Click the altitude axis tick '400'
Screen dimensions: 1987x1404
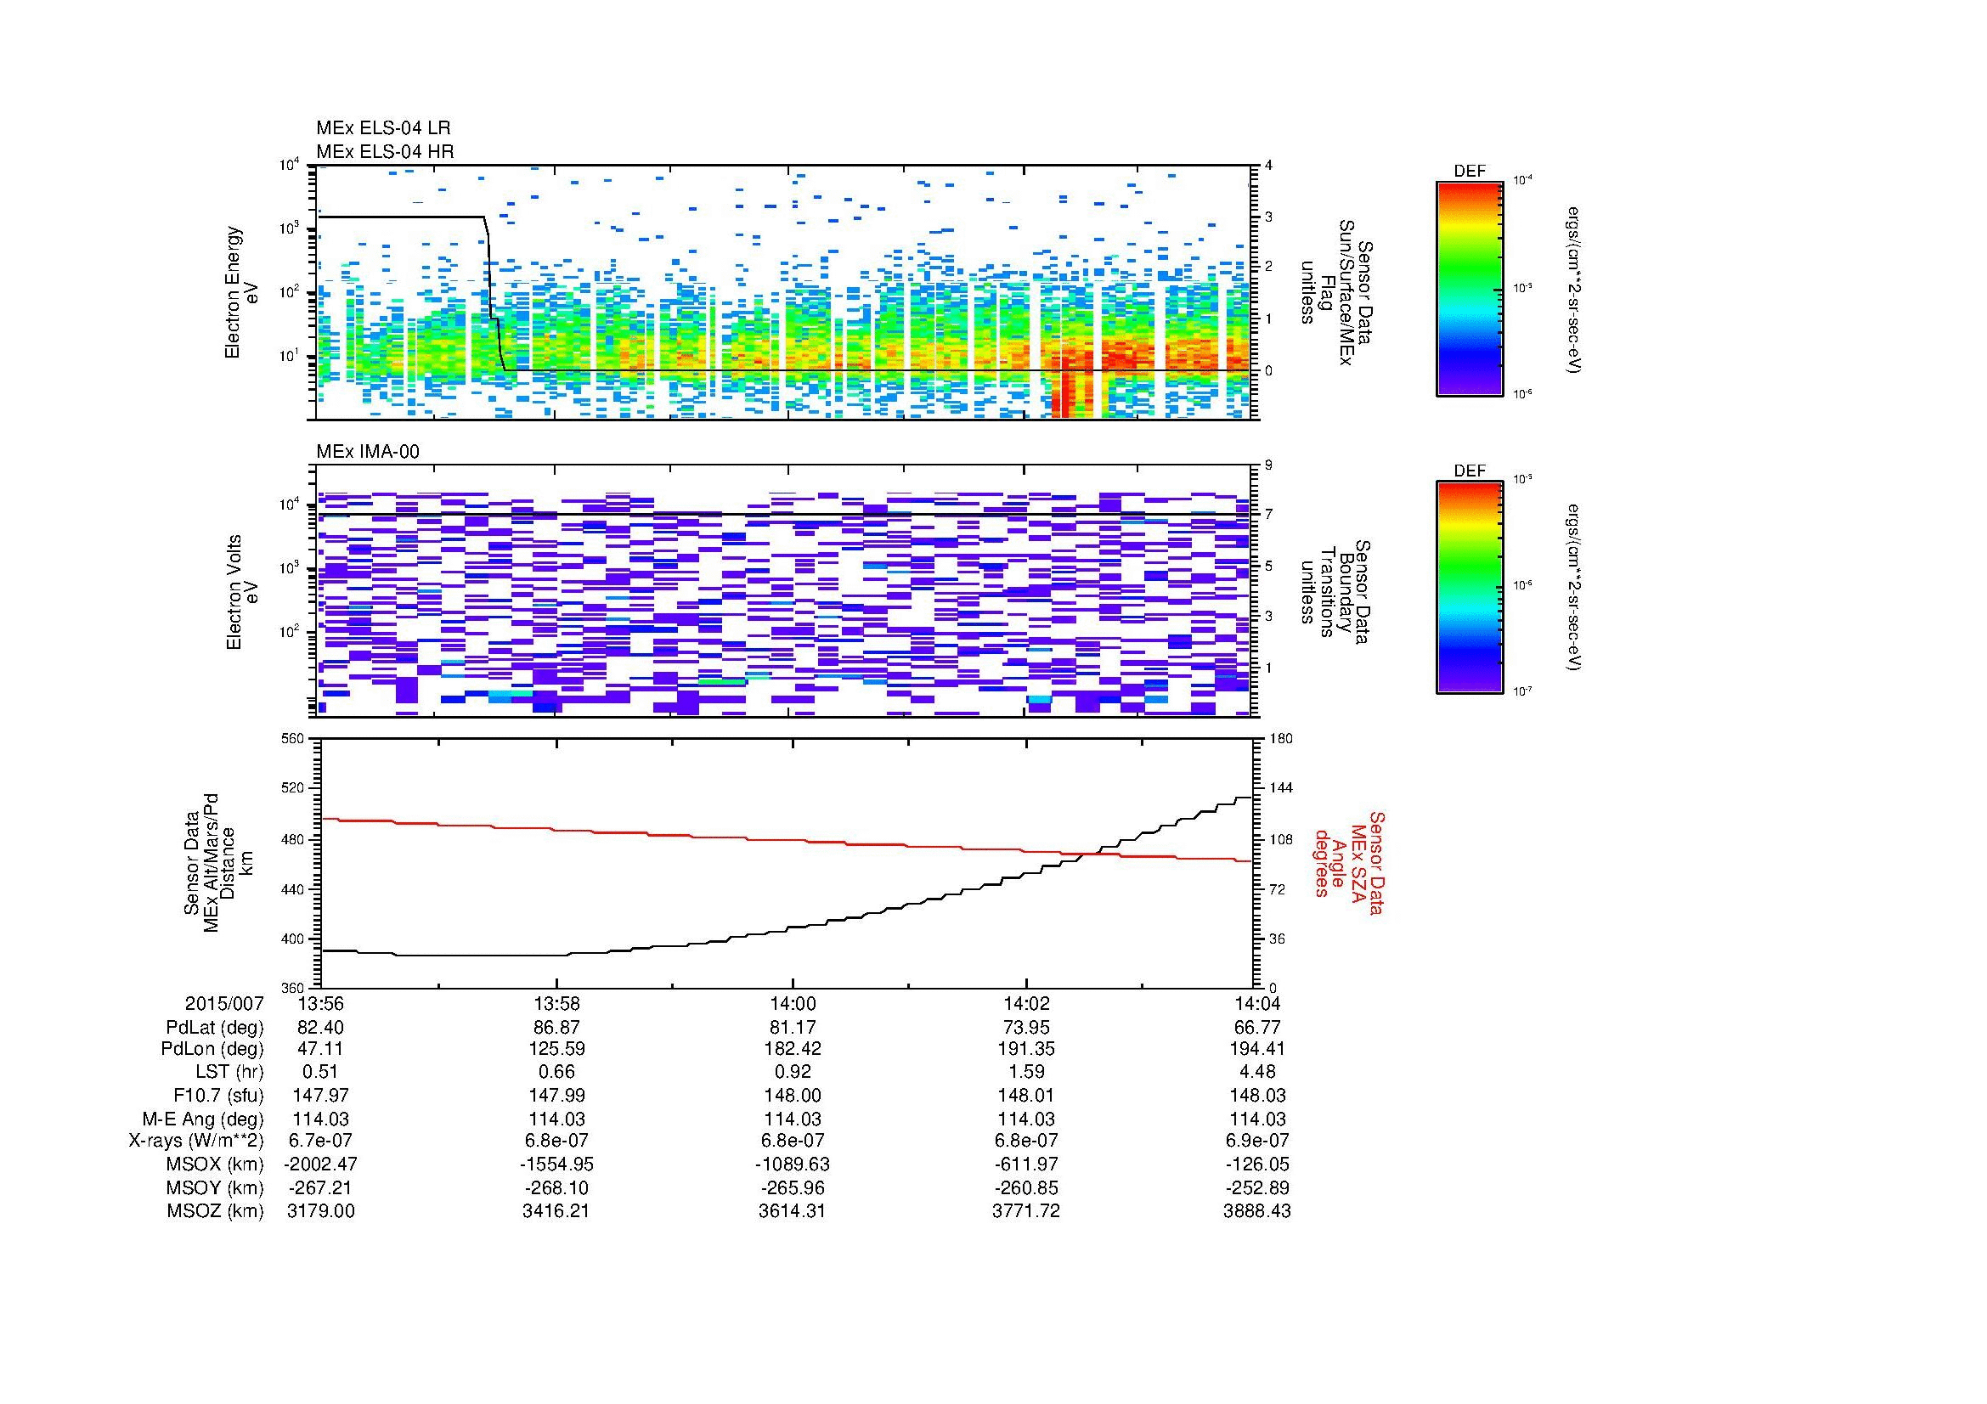click(x=293, y=939)
